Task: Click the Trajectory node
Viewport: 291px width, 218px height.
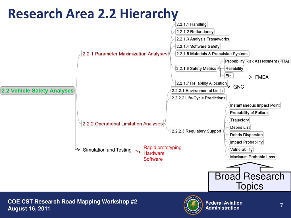Action: click(239, 120)
